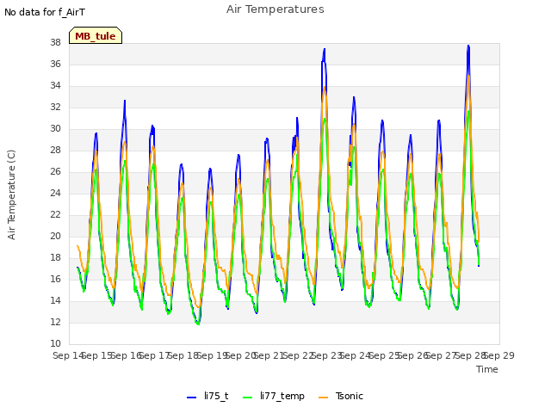The image size is (551, 413).
Task: Click the 26 y-axis tick label
Action: [x=55, y=172]
